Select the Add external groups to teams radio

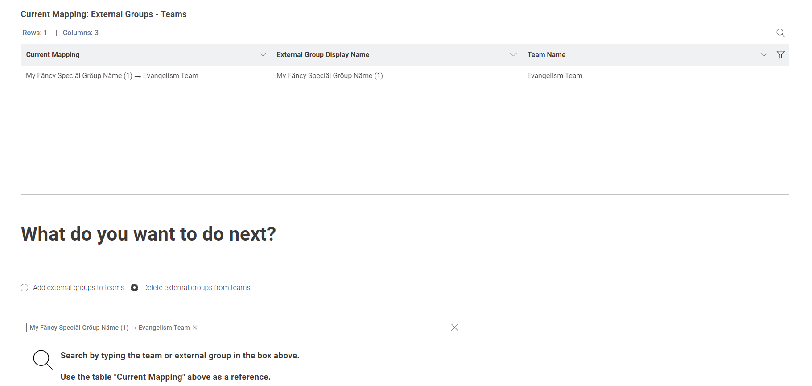coord(25,288)
